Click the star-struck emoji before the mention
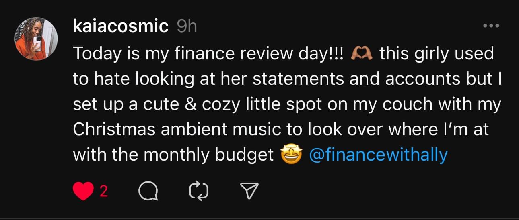This screenshot has width=519, height=220. [x=291, y=155]
